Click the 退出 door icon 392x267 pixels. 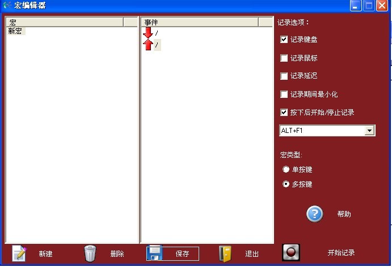coord(225,254)
